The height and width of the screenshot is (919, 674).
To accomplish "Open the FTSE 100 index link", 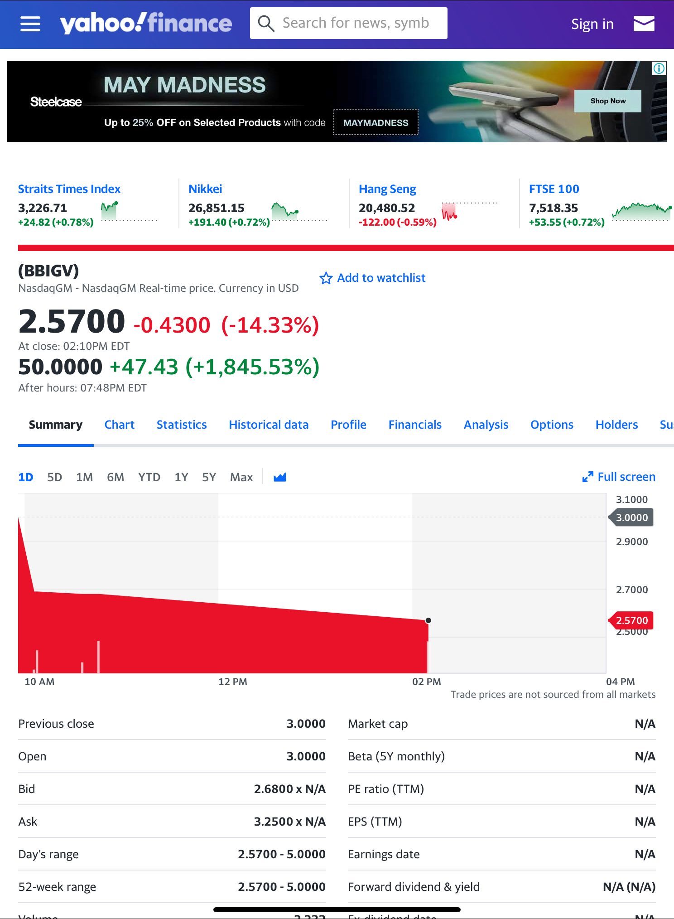I will point(554,189).
